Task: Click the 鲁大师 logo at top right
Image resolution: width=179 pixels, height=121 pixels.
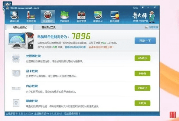Action: click(x=144, y=17)
